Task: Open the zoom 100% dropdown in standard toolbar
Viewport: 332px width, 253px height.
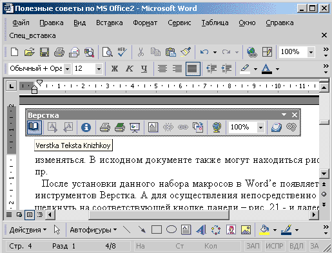Action: 311,52
